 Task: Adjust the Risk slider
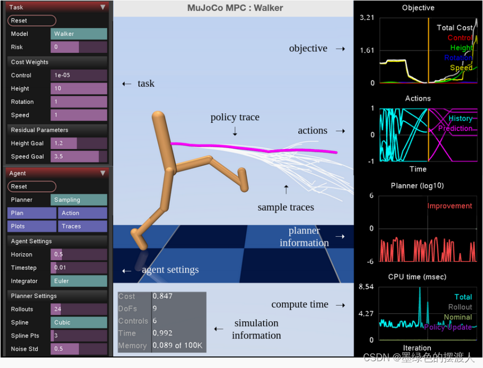79,47
